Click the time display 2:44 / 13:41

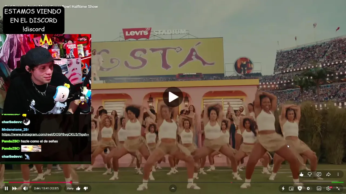(46, 188)
